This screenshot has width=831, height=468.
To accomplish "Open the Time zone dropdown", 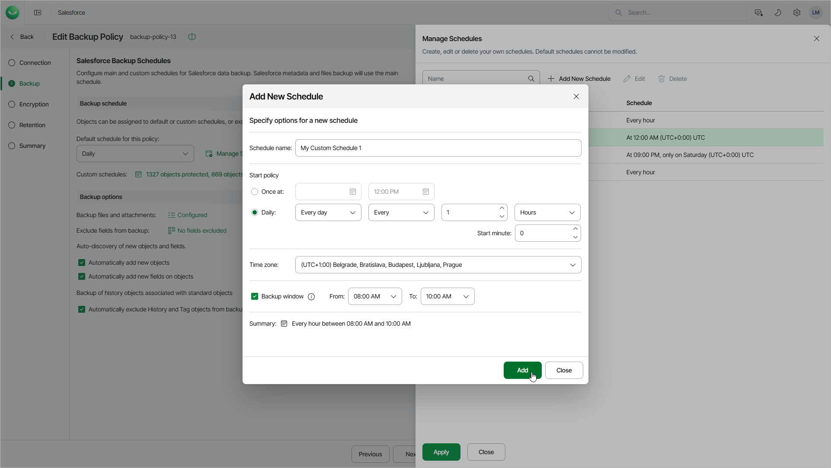I will pyautogui.click(x=438, y=265).
